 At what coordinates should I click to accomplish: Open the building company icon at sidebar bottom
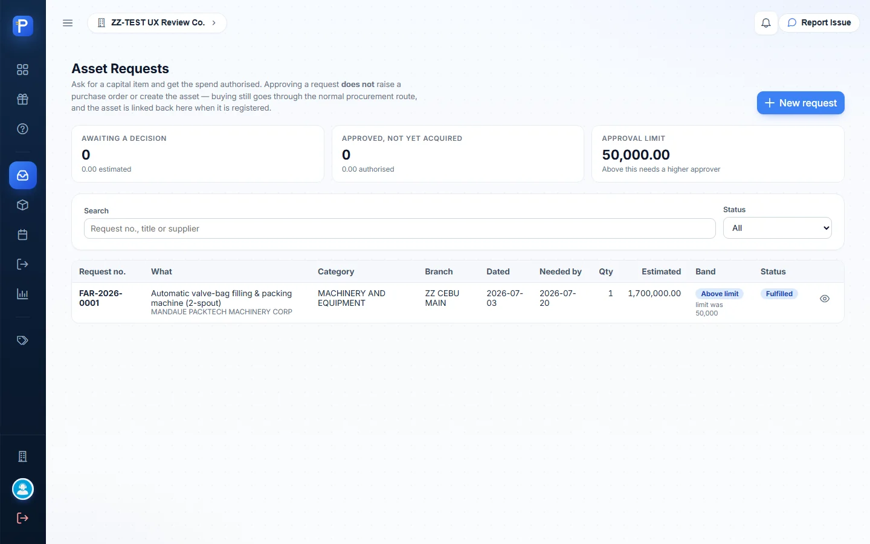(22, 456)
